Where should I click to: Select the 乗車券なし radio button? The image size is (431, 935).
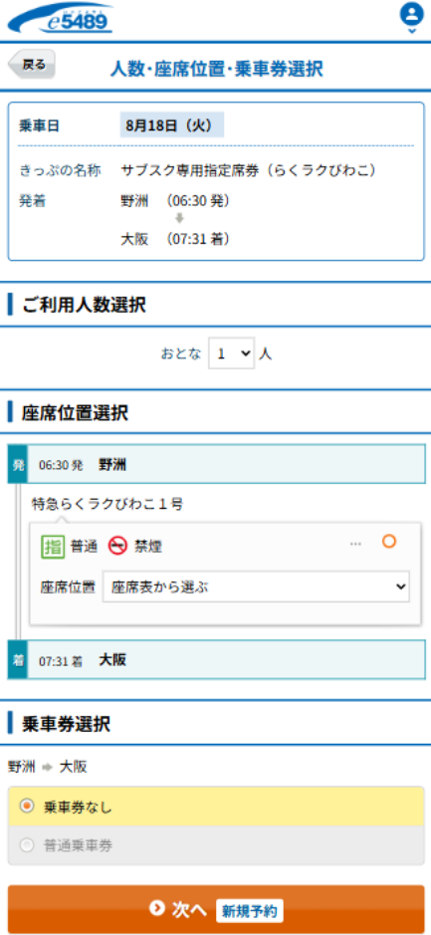click(x=26, y=806)
